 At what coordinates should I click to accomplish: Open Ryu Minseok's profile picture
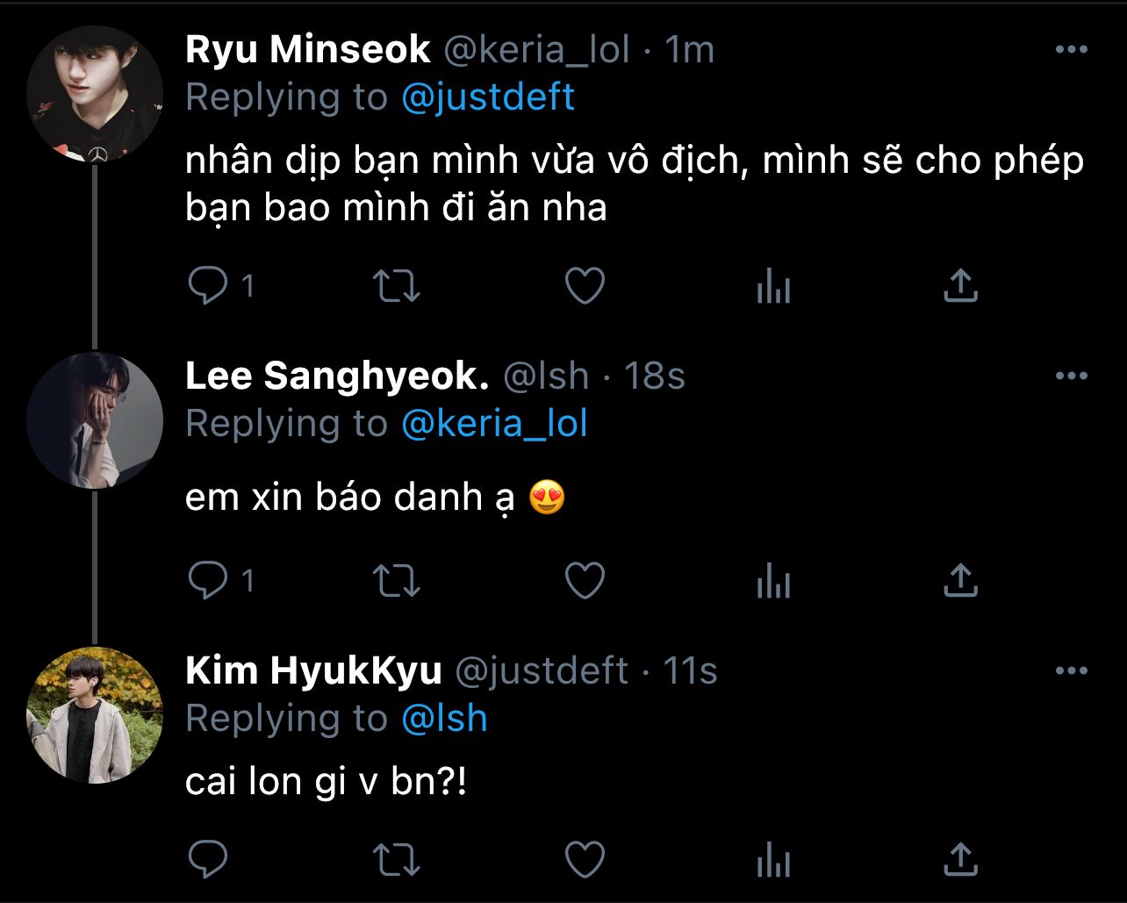(x=95, y=94)
